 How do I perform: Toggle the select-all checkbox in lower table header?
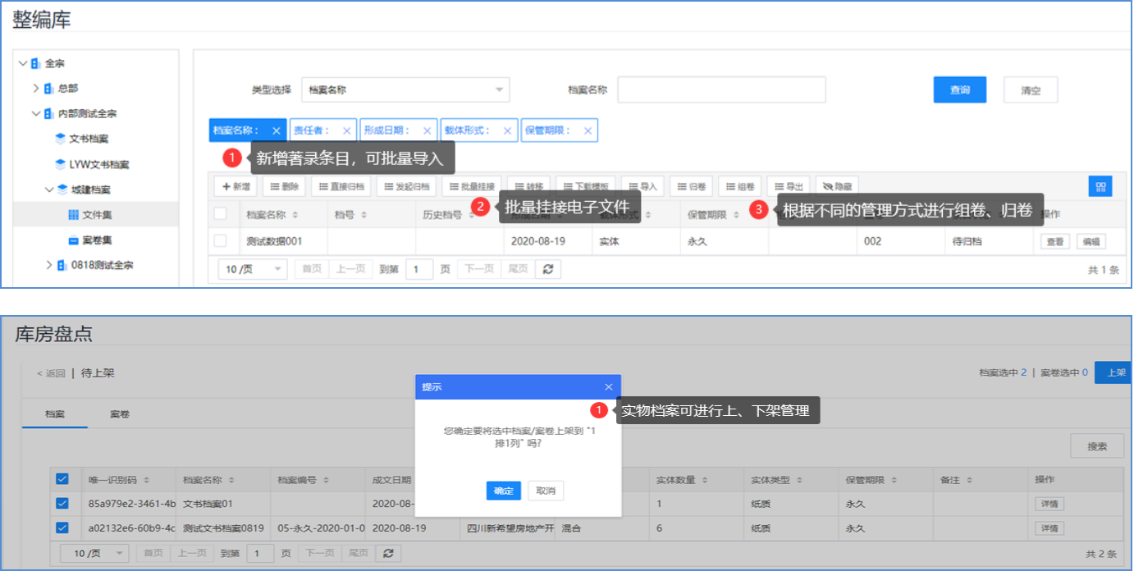[x=62, y=479]
